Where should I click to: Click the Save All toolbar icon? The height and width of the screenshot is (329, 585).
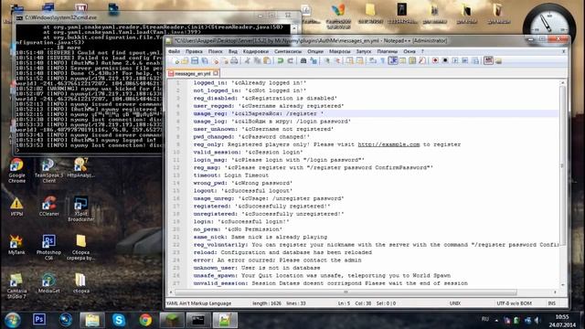click(x=205, y=60)
